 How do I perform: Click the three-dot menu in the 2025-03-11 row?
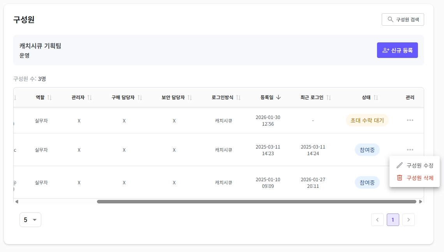pos(410,150)
